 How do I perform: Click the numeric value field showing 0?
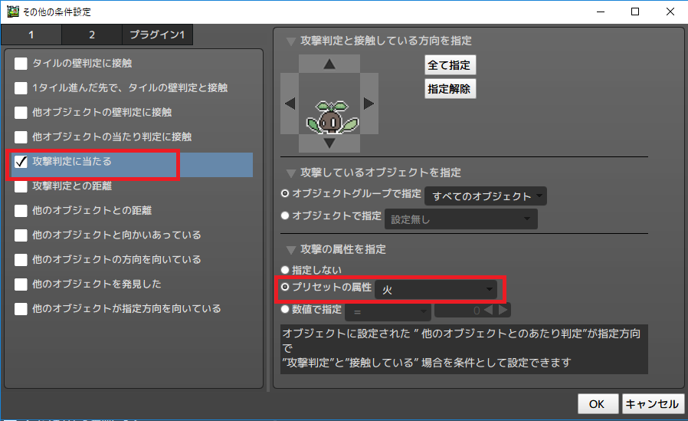(458, 311)
